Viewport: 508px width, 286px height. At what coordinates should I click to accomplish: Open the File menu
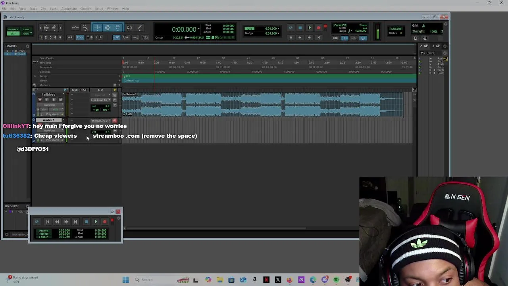coord(4,9)
